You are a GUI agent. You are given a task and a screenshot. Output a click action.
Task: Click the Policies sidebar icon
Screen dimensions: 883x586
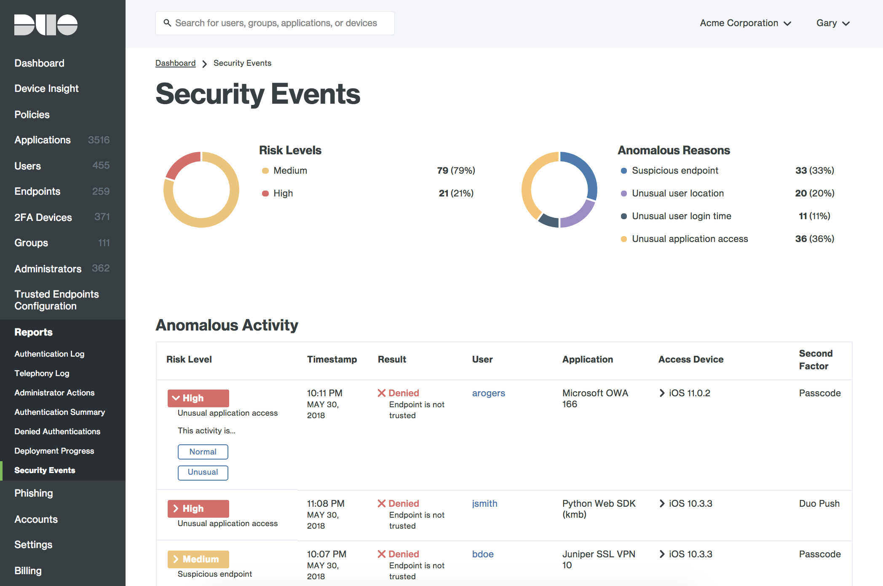[31, 114]
